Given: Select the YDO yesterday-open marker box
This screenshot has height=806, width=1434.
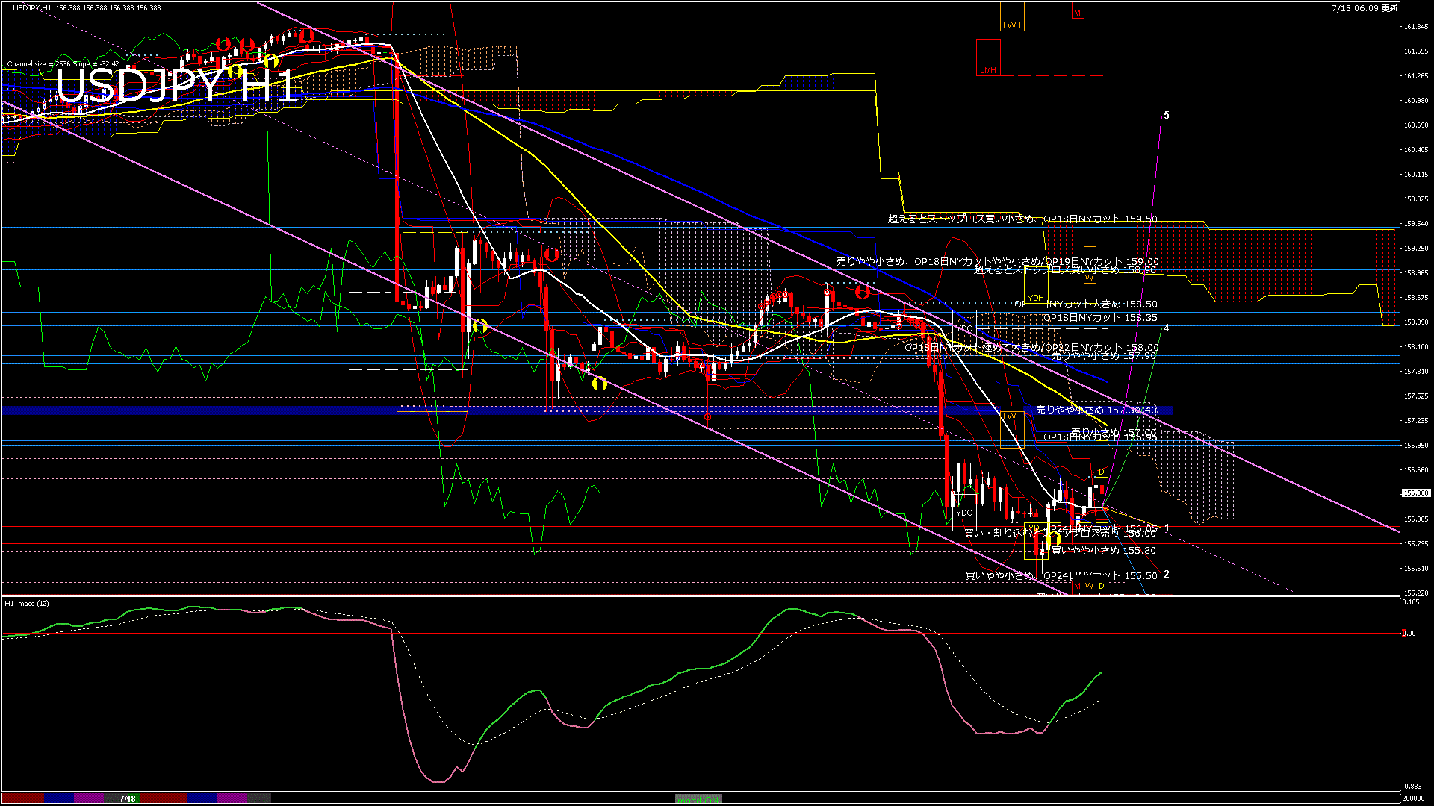Looking at the screenshot, I should pos(965,328).
